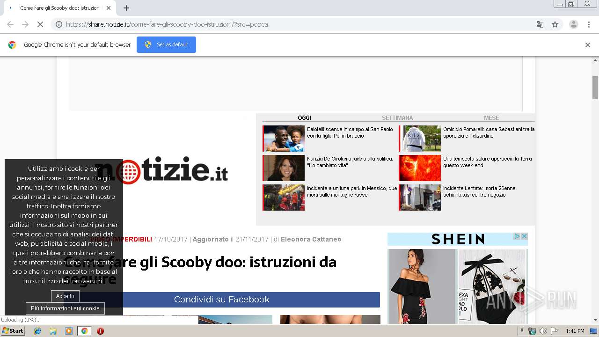
Task: Open the Windows Start menu
Action: point(13,331)
